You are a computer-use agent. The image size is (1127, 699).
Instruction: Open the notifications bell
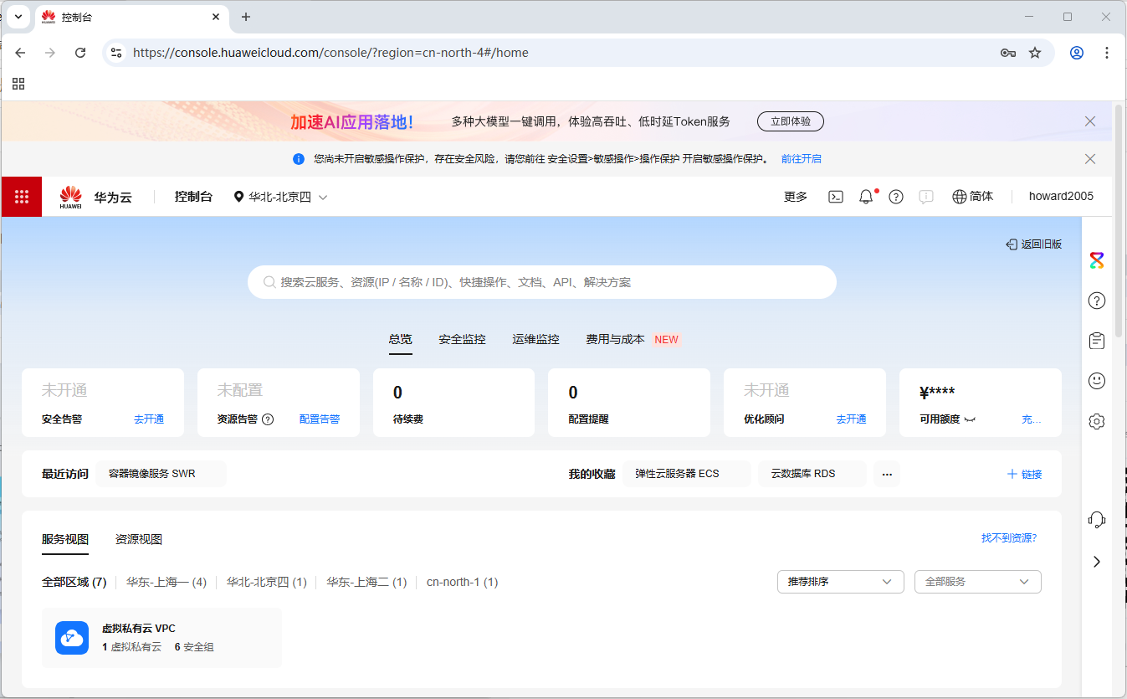[866, 197]
